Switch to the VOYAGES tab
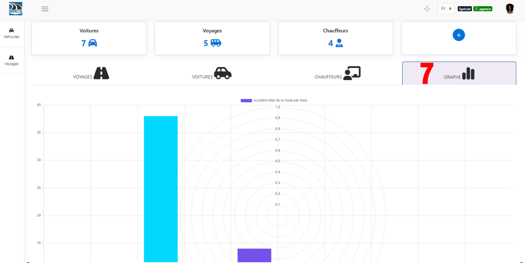Viewport: 525px width, 263px height. click(x=91, y=73)
